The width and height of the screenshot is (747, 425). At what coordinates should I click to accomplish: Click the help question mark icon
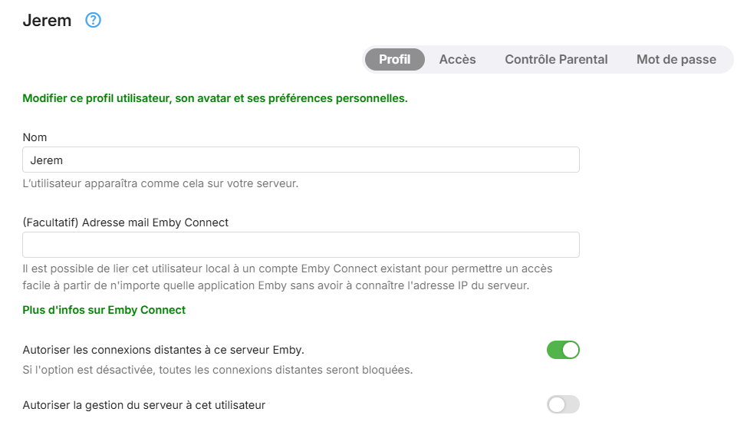(x=93, y=21)
